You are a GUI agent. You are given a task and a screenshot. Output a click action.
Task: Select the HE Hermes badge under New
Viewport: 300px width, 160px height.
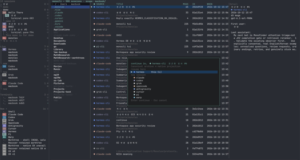4,131
